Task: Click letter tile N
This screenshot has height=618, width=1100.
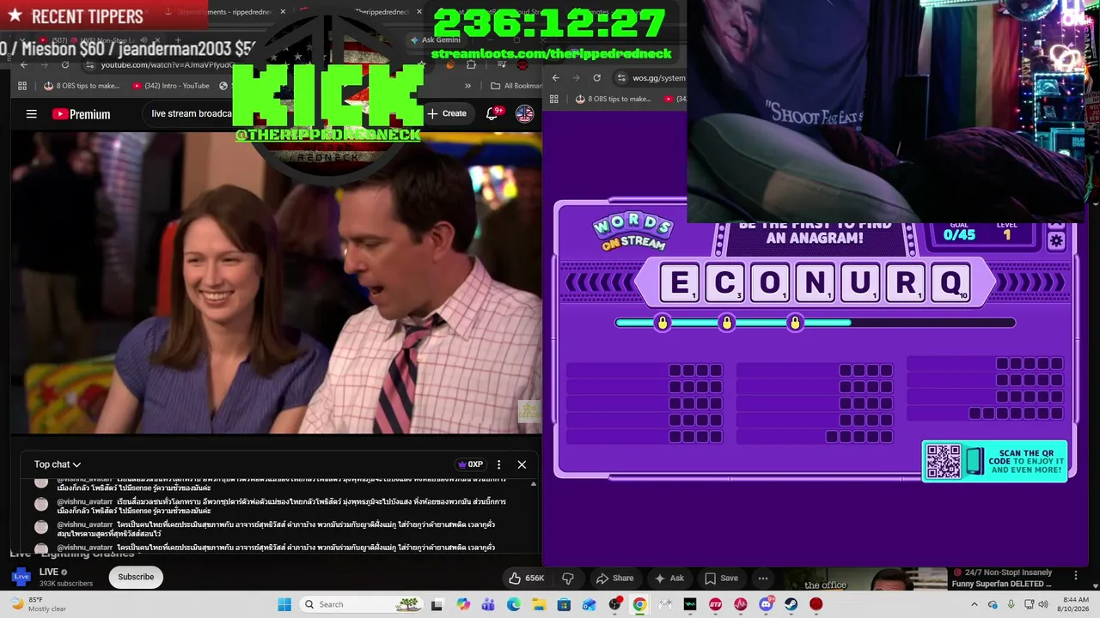Action: coord(815,283)
